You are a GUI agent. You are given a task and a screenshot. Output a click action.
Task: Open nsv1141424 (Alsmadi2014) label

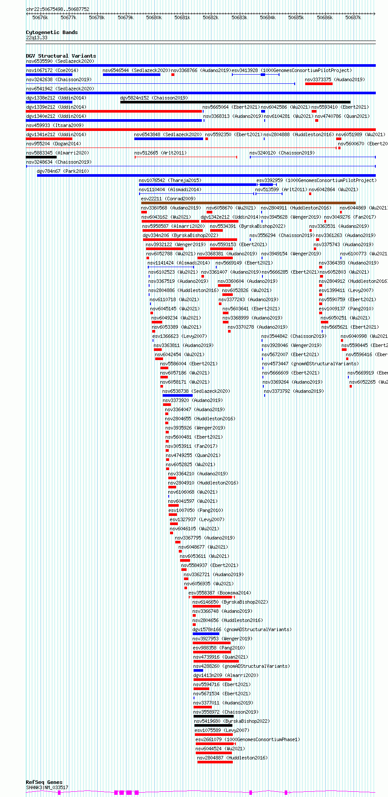pos(179,263)
